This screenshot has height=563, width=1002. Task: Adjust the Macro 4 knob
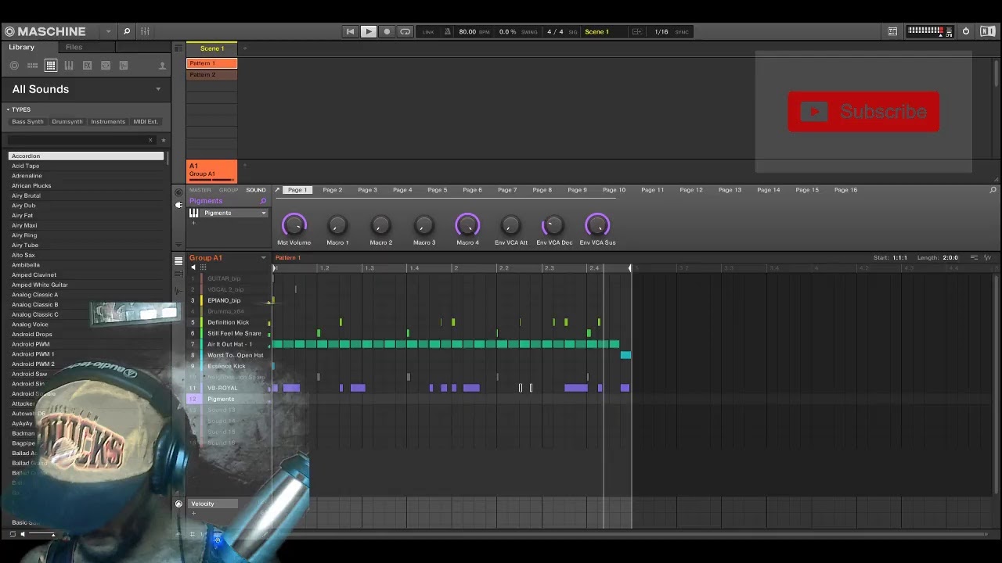click(467, 225)
